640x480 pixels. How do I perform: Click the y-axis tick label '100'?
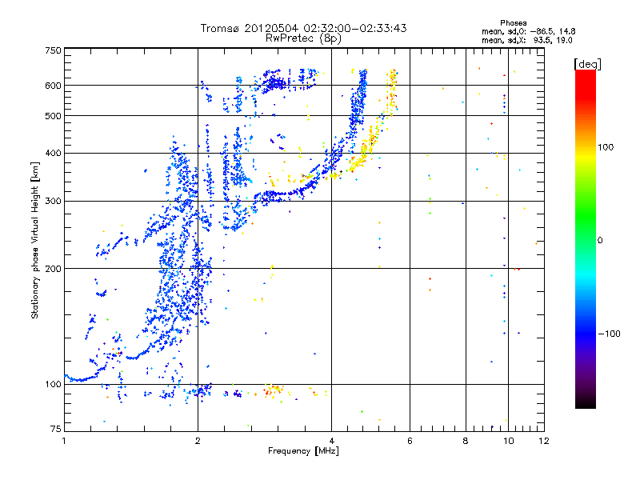pos(54,384)
